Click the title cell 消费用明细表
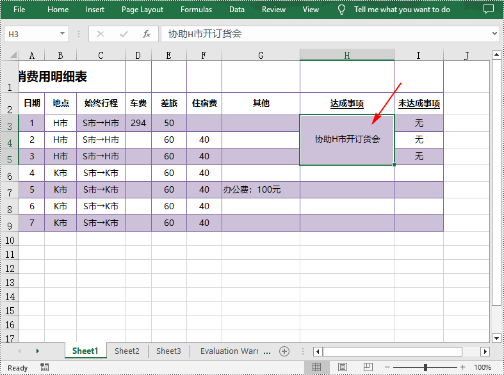Screen dimensions: 504x375 coord(72,77)
